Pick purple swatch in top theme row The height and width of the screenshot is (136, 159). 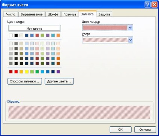click(x=48, y=35)
